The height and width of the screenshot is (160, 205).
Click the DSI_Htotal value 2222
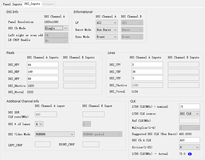30,92
